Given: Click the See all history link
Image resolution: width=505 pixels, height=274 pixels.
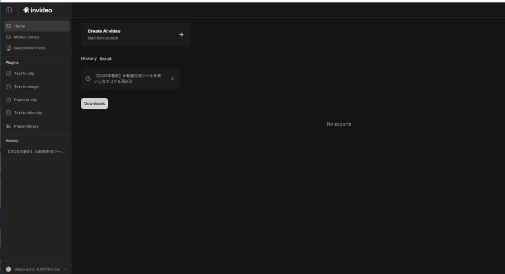Looking at the screenshot, I should click(x=106, y=59).
